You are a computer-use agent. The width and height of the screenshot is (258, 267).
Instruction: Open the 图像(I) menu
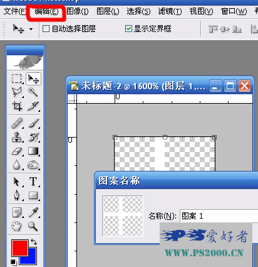tap(78, 11)
